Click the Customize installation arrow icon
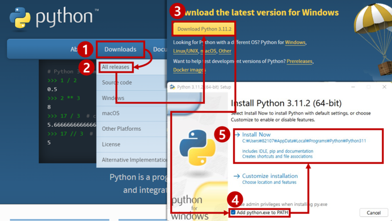 point(236,176)
